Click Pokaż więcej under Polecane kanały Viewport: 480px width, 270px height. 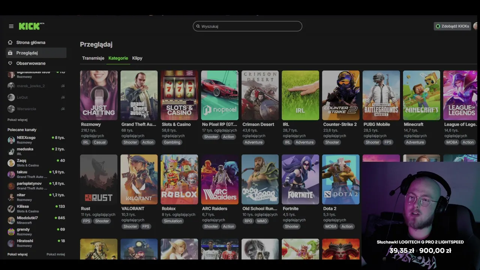tap(17, 254)
